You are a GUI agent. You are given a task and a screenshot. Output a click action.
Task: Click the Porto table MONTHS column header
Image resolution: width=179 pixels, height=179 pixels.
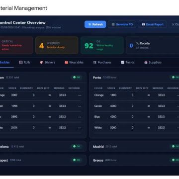(x=158, y=88)
